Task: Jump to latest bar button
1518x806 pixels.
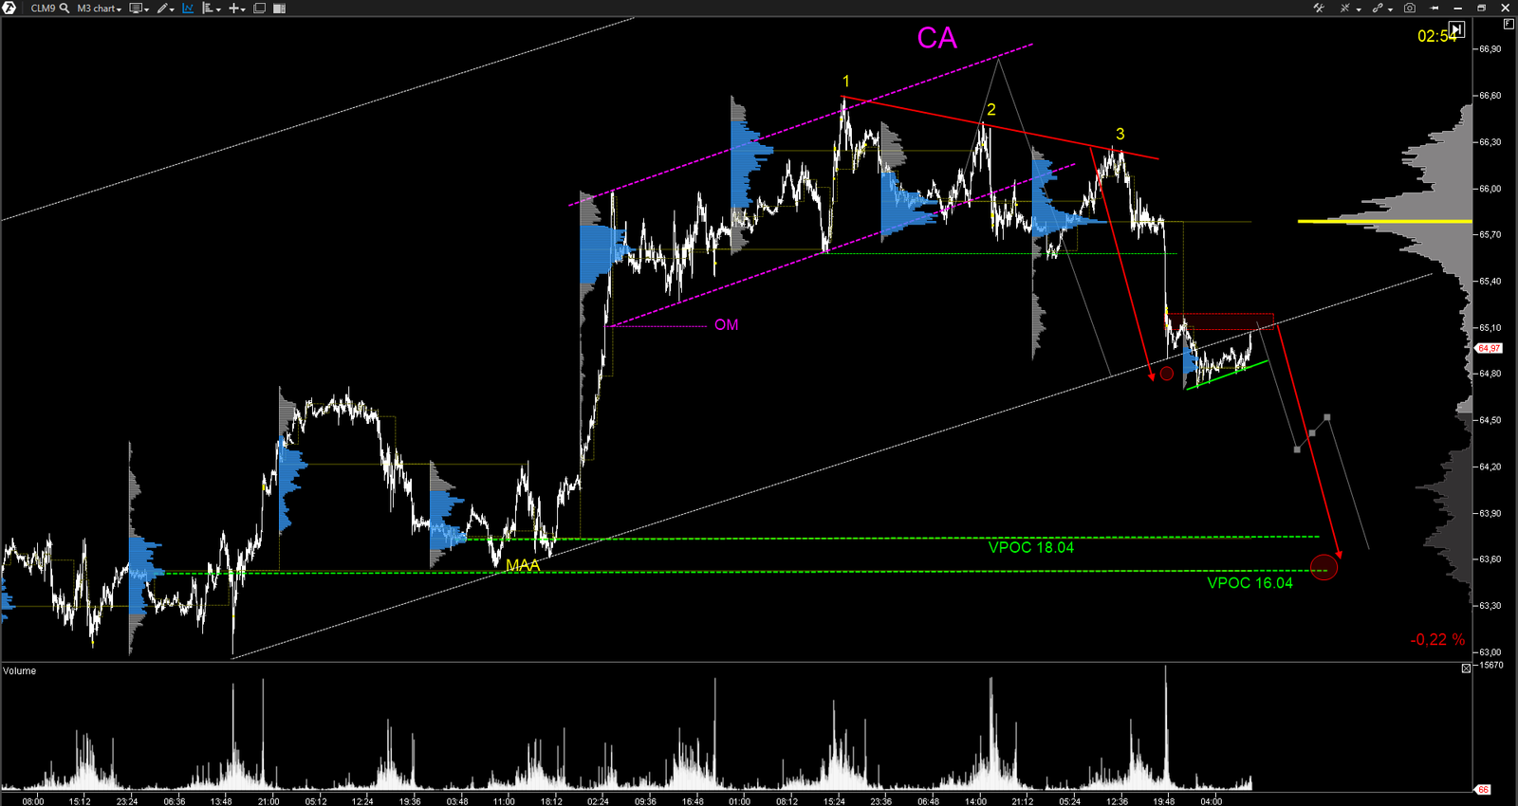Action: 1456,29
